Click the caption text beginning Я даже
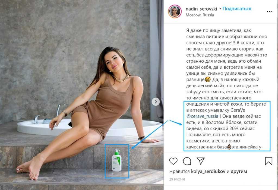Viewport: 278px width, 190px height. [227, 88]
